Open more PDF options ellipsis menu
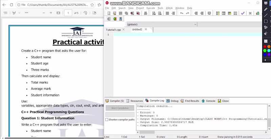 [x=26, y=13]
